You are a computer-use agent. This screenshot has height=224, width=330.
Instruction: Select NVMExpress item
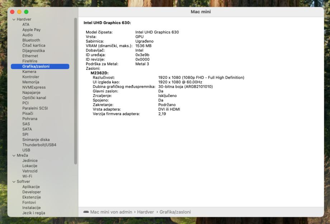(x=34, y=87)
